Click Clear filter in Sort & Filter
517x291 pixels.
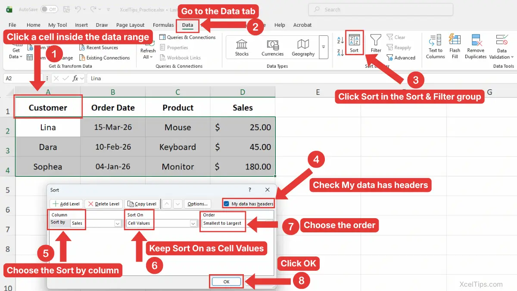point(396,38)
